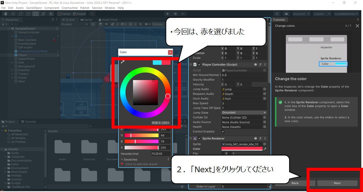The height and width of the screenshot is (192, 363).
Task: Click object picker for Respawn Audio
Action: [265, 94]
